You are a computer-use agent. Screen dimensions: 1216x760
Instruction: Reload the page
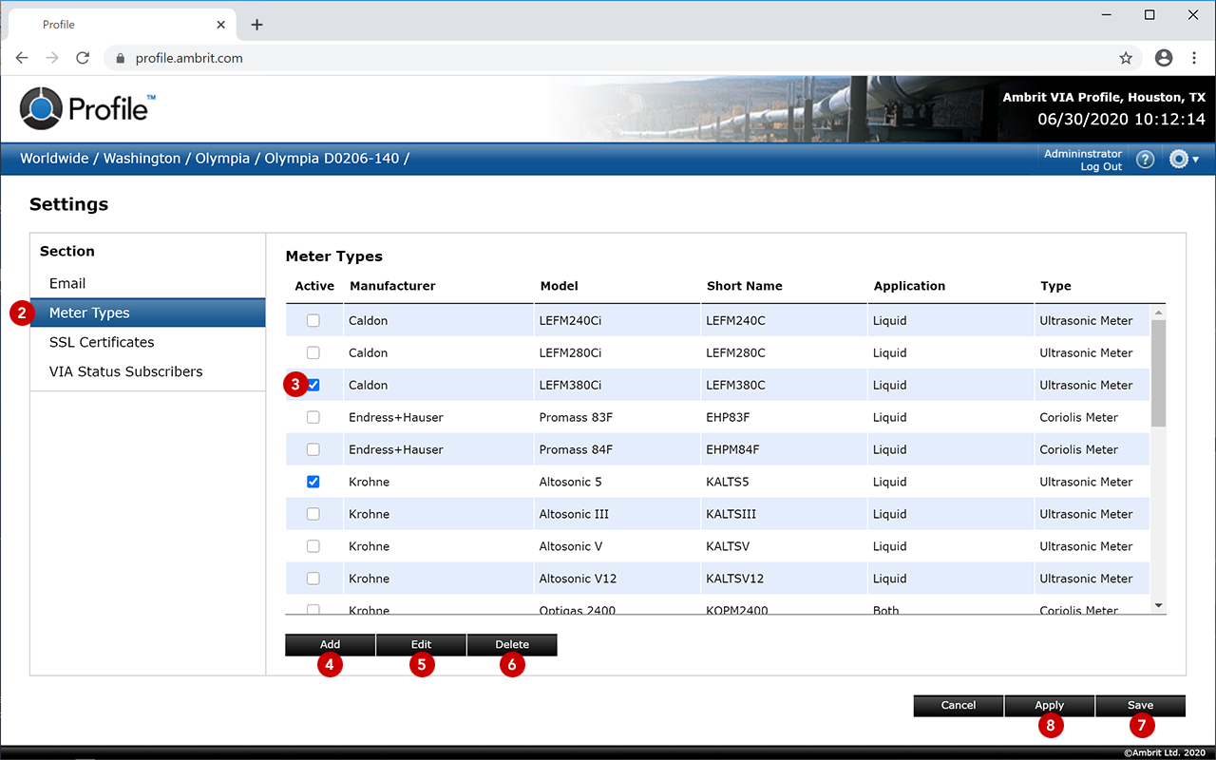tap(83, 58)
